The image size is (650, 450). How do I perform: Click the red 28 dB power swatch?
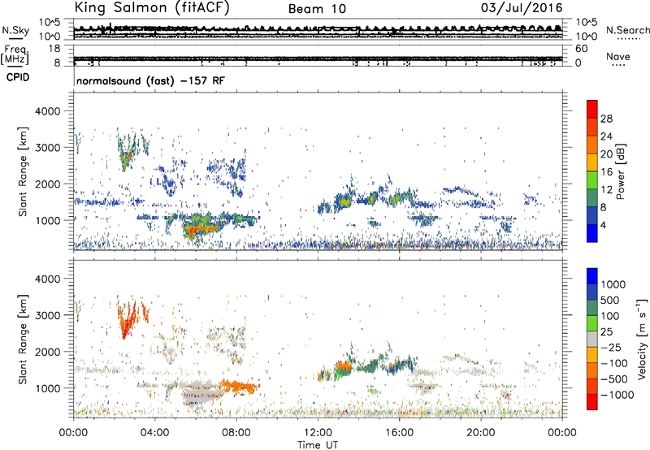click(x=592, y=109)
